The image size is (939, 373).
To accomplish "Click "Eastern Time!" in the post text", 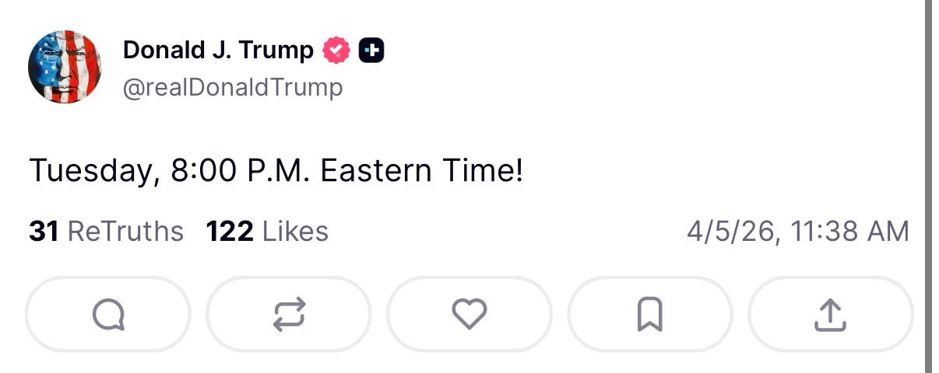I will pyautogui.click(x=421, y=172).
